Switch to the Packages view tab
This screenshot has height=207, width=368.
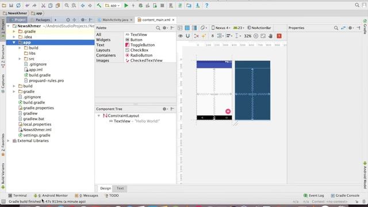(x=40, y=20)
